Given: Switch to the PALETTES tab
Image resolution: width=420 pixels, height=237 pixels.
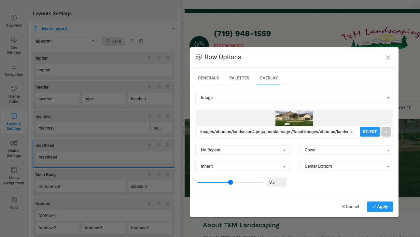Looking at the screenshot, I should pyautogui.click(x=239, y=78).
